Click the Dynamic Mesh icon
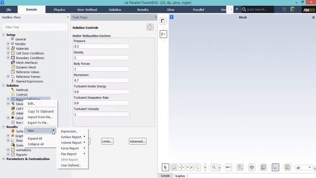 pyautogui.click(x=13, y=67)
